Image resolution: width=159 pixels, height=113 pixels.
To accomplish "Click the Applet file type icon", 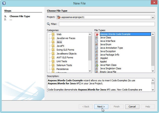I will click(97, 62).
